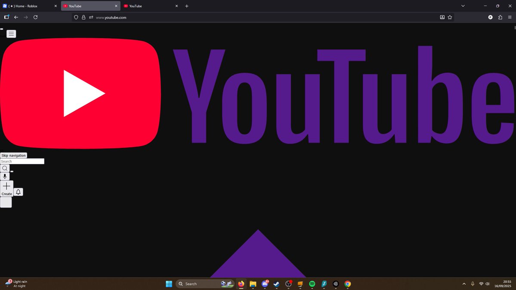This screenshot has width=516, height=290.
Task: Focus the YouTube Search text box
Action: click(22, 162)
